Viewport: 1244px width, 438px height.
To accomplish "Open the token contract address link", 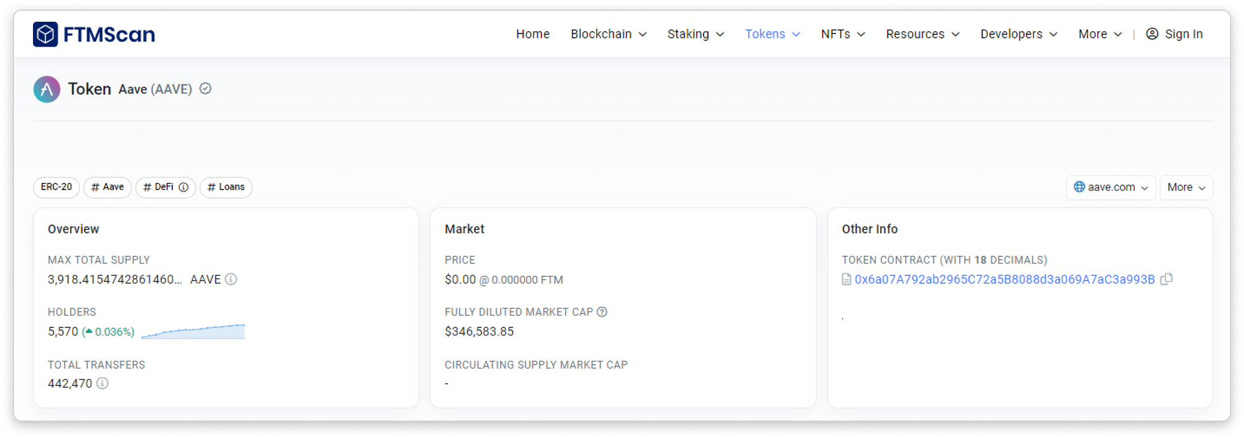I will [1004, 280].
